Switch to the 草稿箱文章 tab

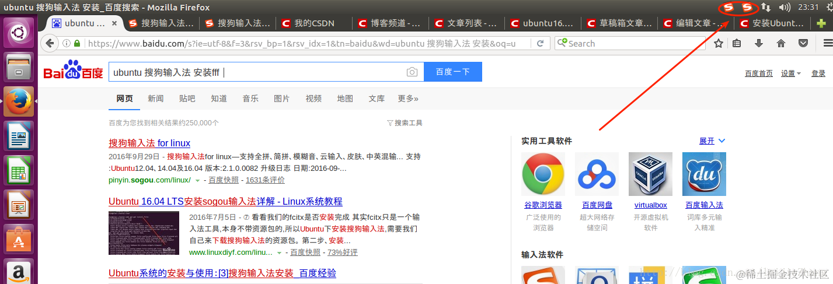coord(620,23)
